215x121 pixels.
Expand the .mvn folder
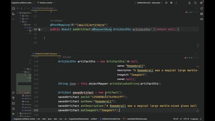[20, 19]
